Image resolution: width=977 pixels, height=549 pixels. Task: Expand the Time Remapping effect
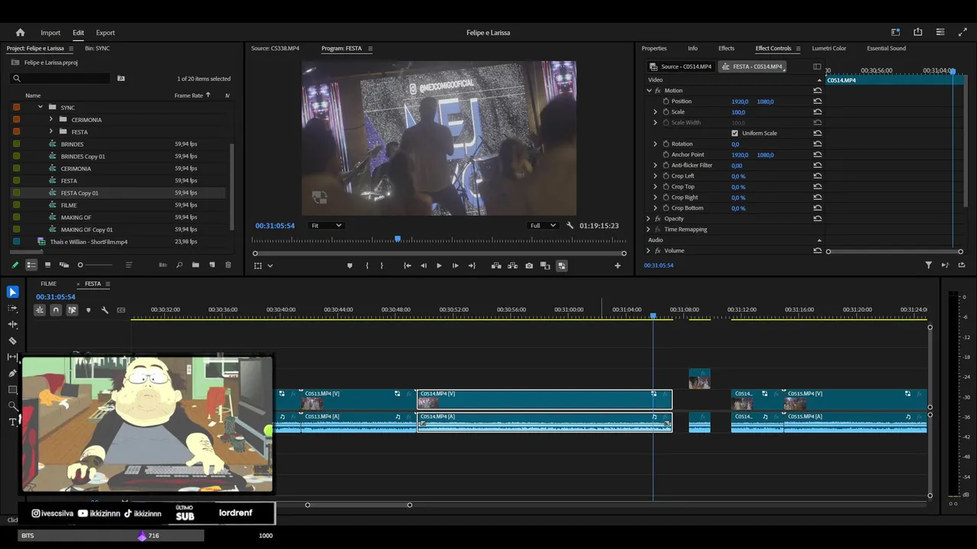649,230
